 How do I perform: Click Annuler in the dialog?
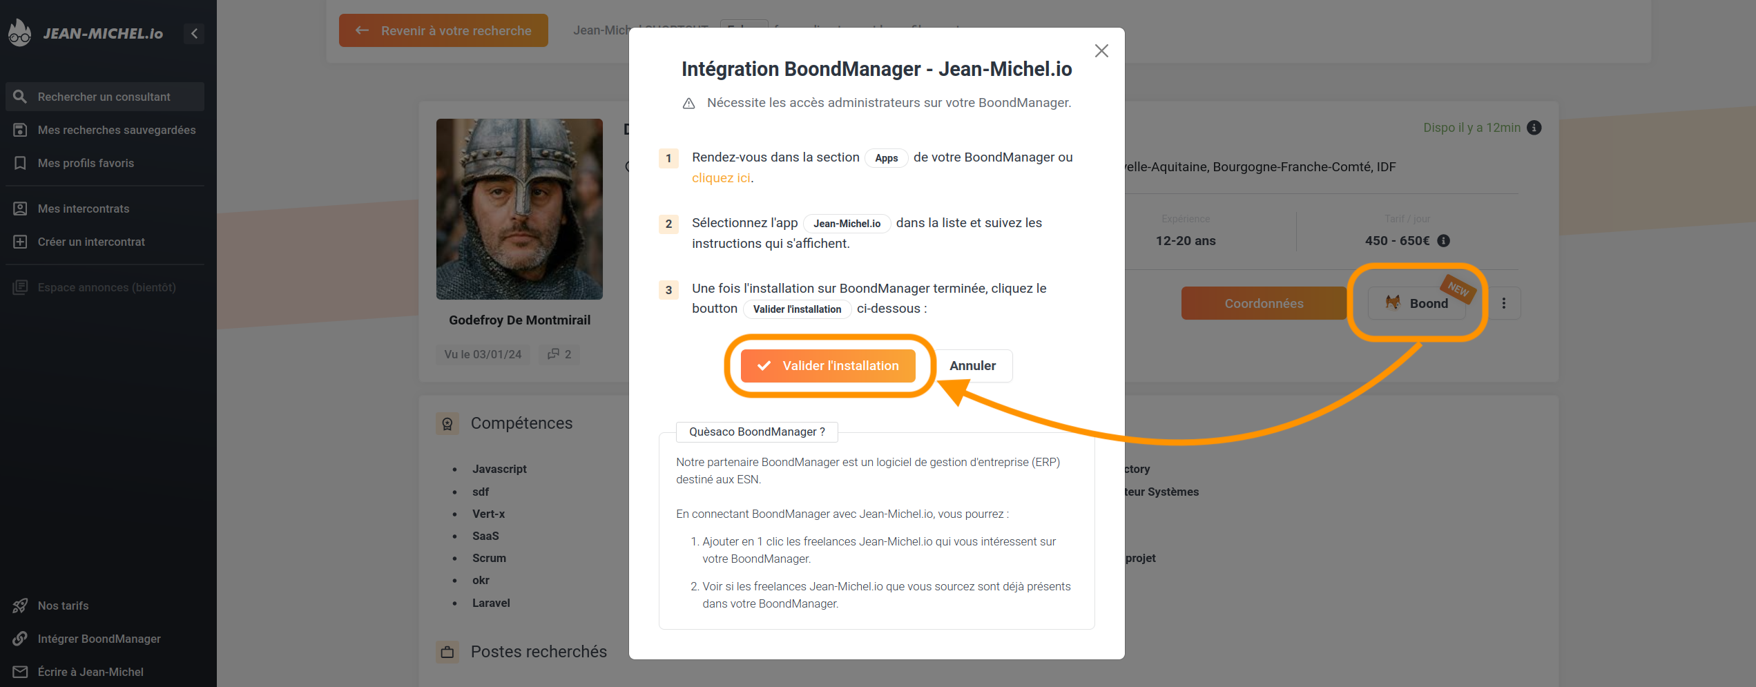972,366
